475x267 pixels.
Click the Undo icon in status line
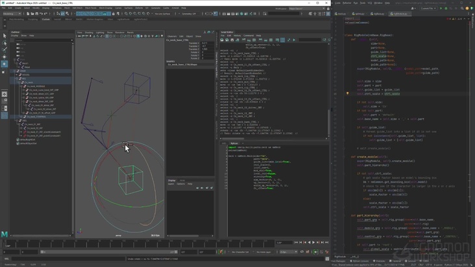41,14
